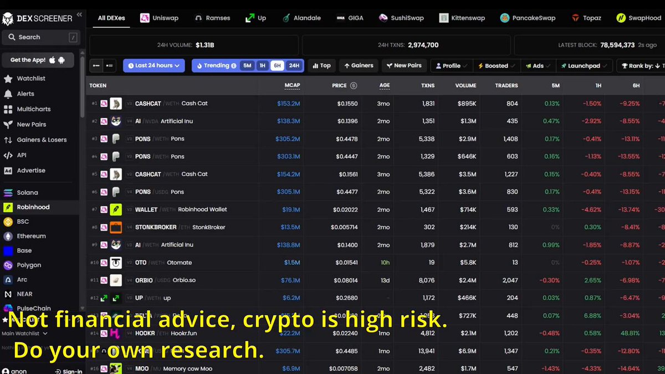The image size is (665, 374).
Task: Open the Rank by dropdown
Action: pos(641,66)
